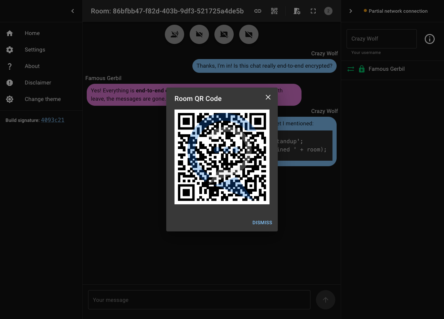Click the send message arrow button
This screenshot has height=319, width=444.
pos(326,300)
